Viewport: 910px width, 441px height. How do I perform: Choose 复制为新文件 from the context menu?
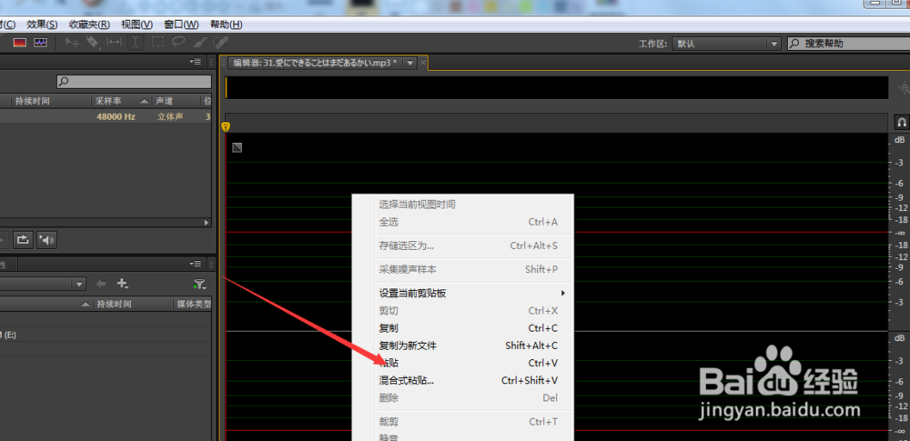[x=463, y=346]
